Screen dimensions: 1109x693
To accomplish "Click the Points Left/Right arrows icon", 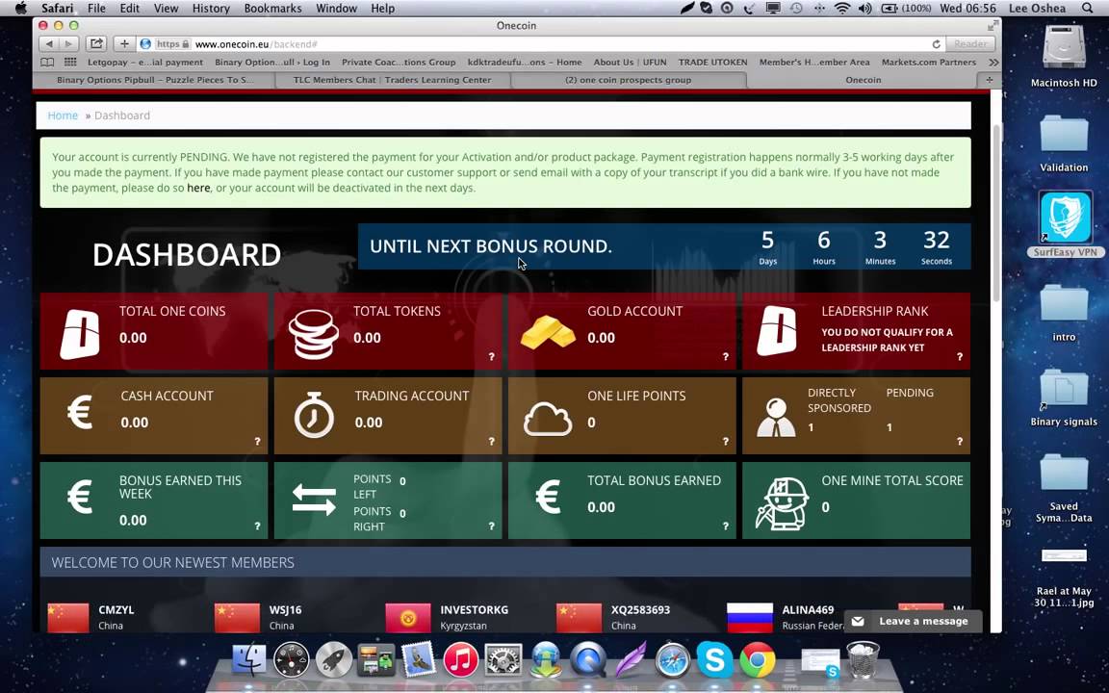I will pyautogui.click(x=314, y=500).
